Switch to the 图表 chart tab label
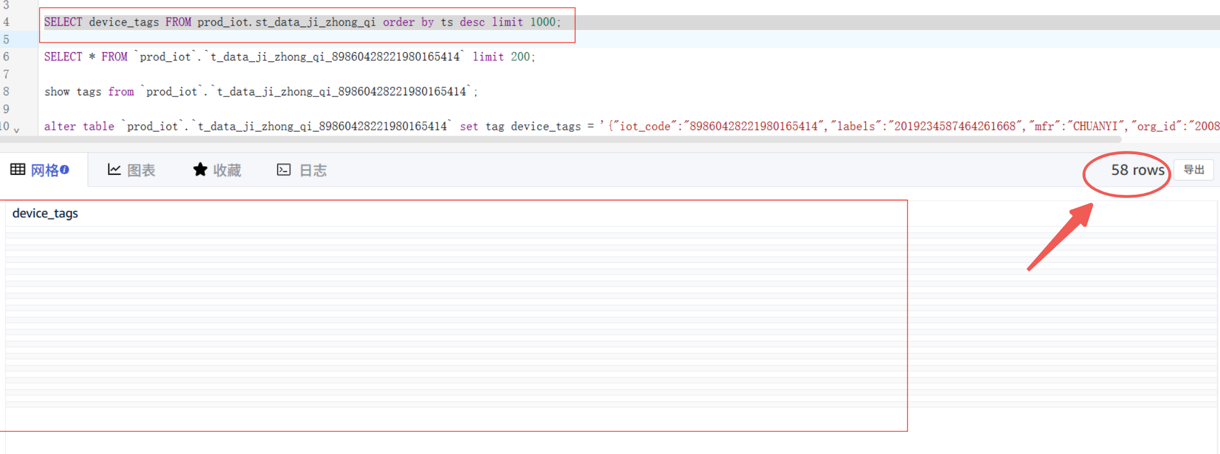The image size is (1220, 454). pyautogui.click(x=141, y=170)
